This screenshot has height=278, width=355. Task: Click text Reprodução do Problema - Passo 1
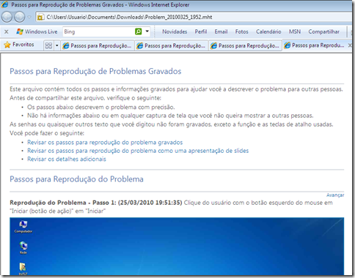63,203
